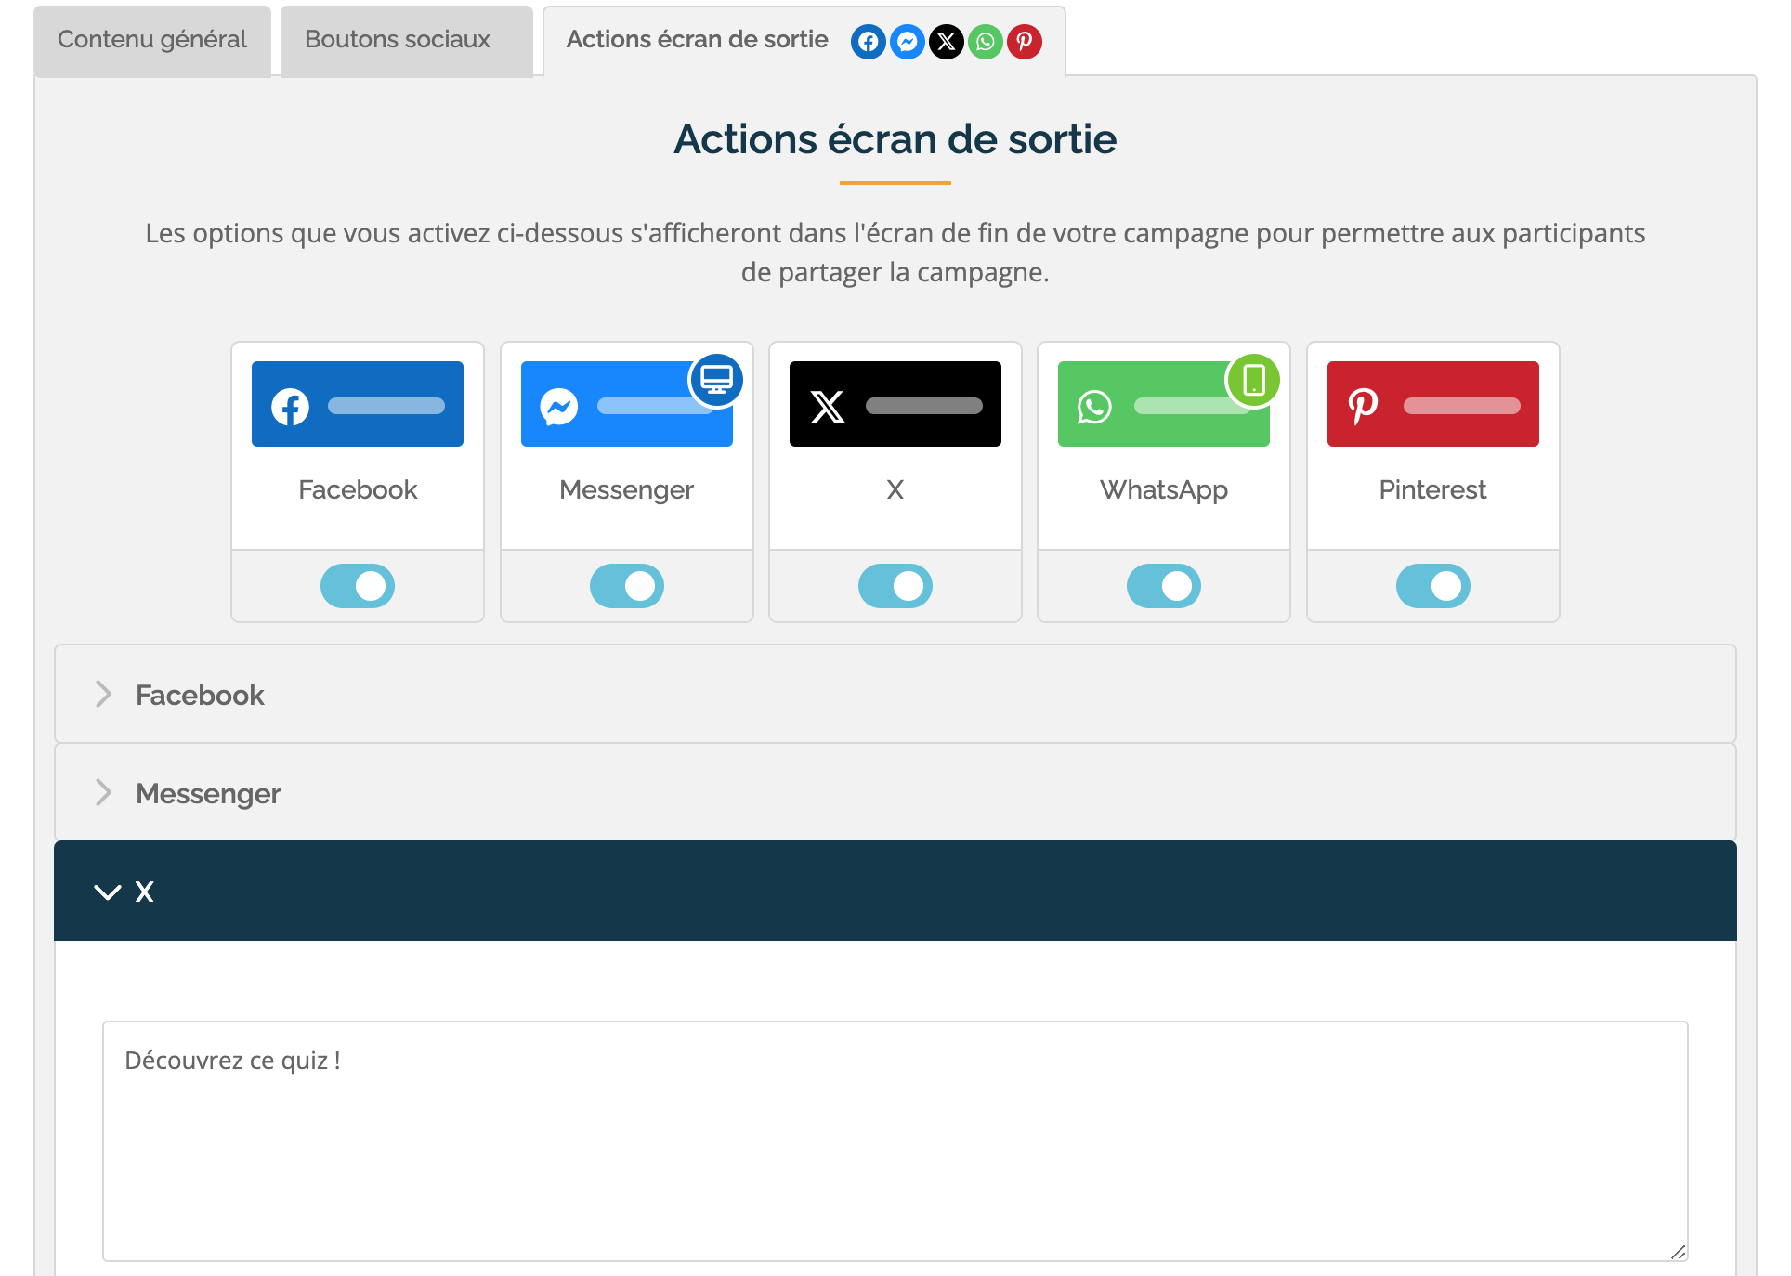Toggle the X share switch
The width and height of the screenshot is (1791, 1276).
[895, 586]
